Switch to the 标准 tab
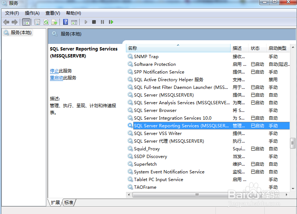297x214 pixels. [69, 203]
